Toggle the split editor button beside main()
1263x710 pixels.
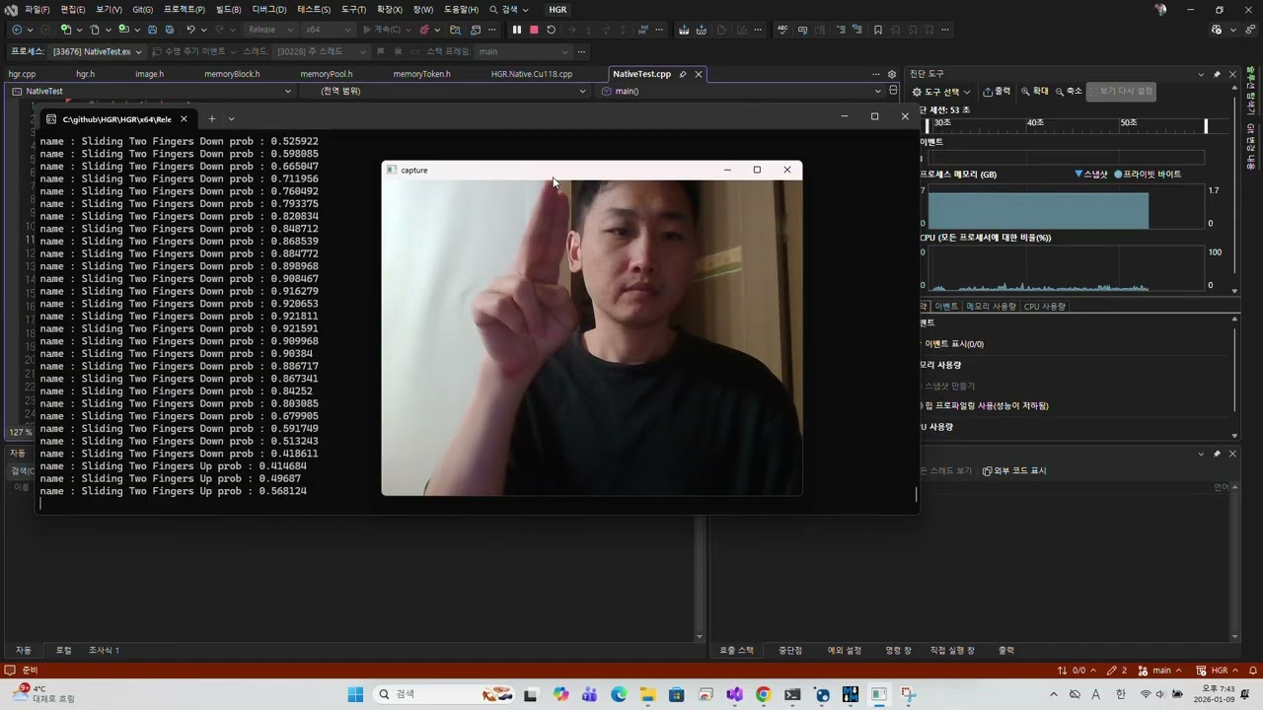(893, 91)
